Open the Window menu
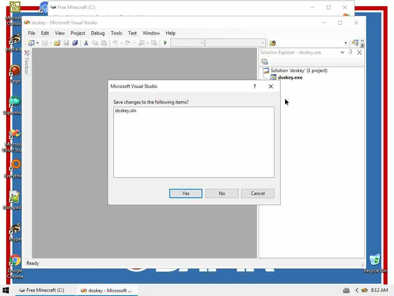The height and width of the screenshot is (296, 394). (151, 33)
